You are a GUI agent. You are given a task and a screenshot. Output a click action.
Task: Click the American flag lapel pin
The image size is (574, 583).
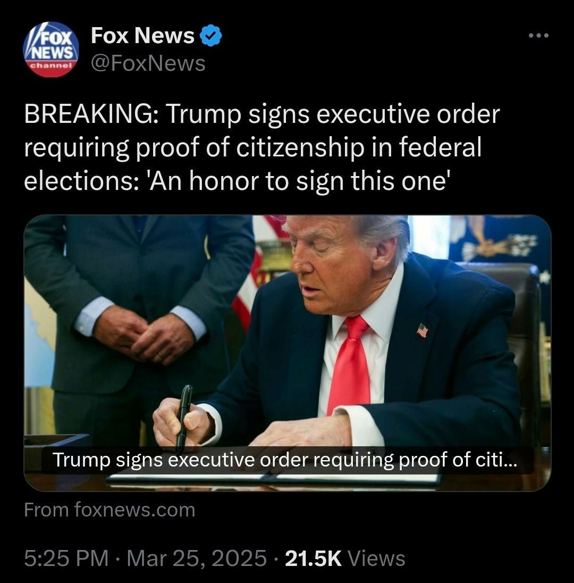click(x=422, y=330)
